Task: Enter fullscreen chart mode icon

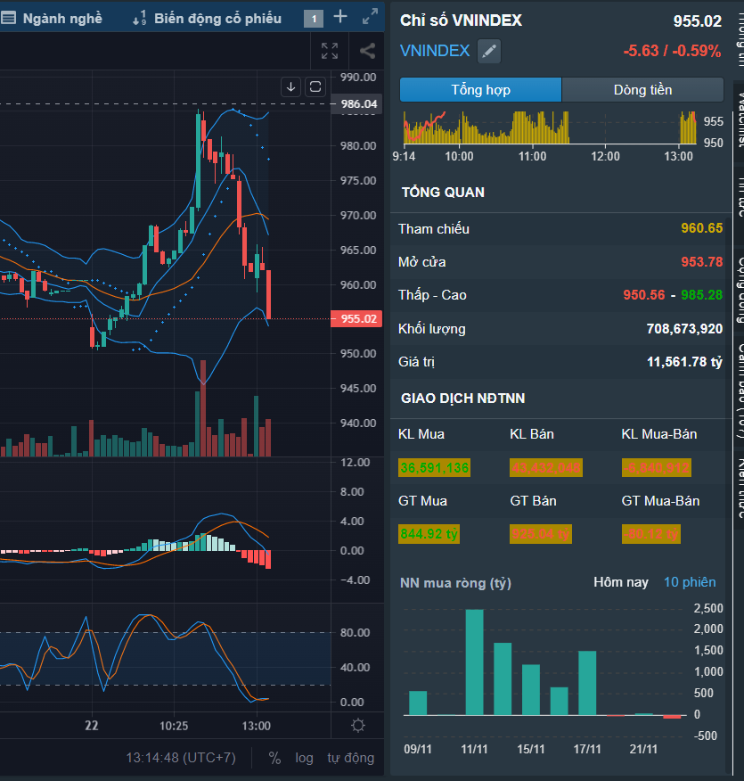Action: (330, 52)
